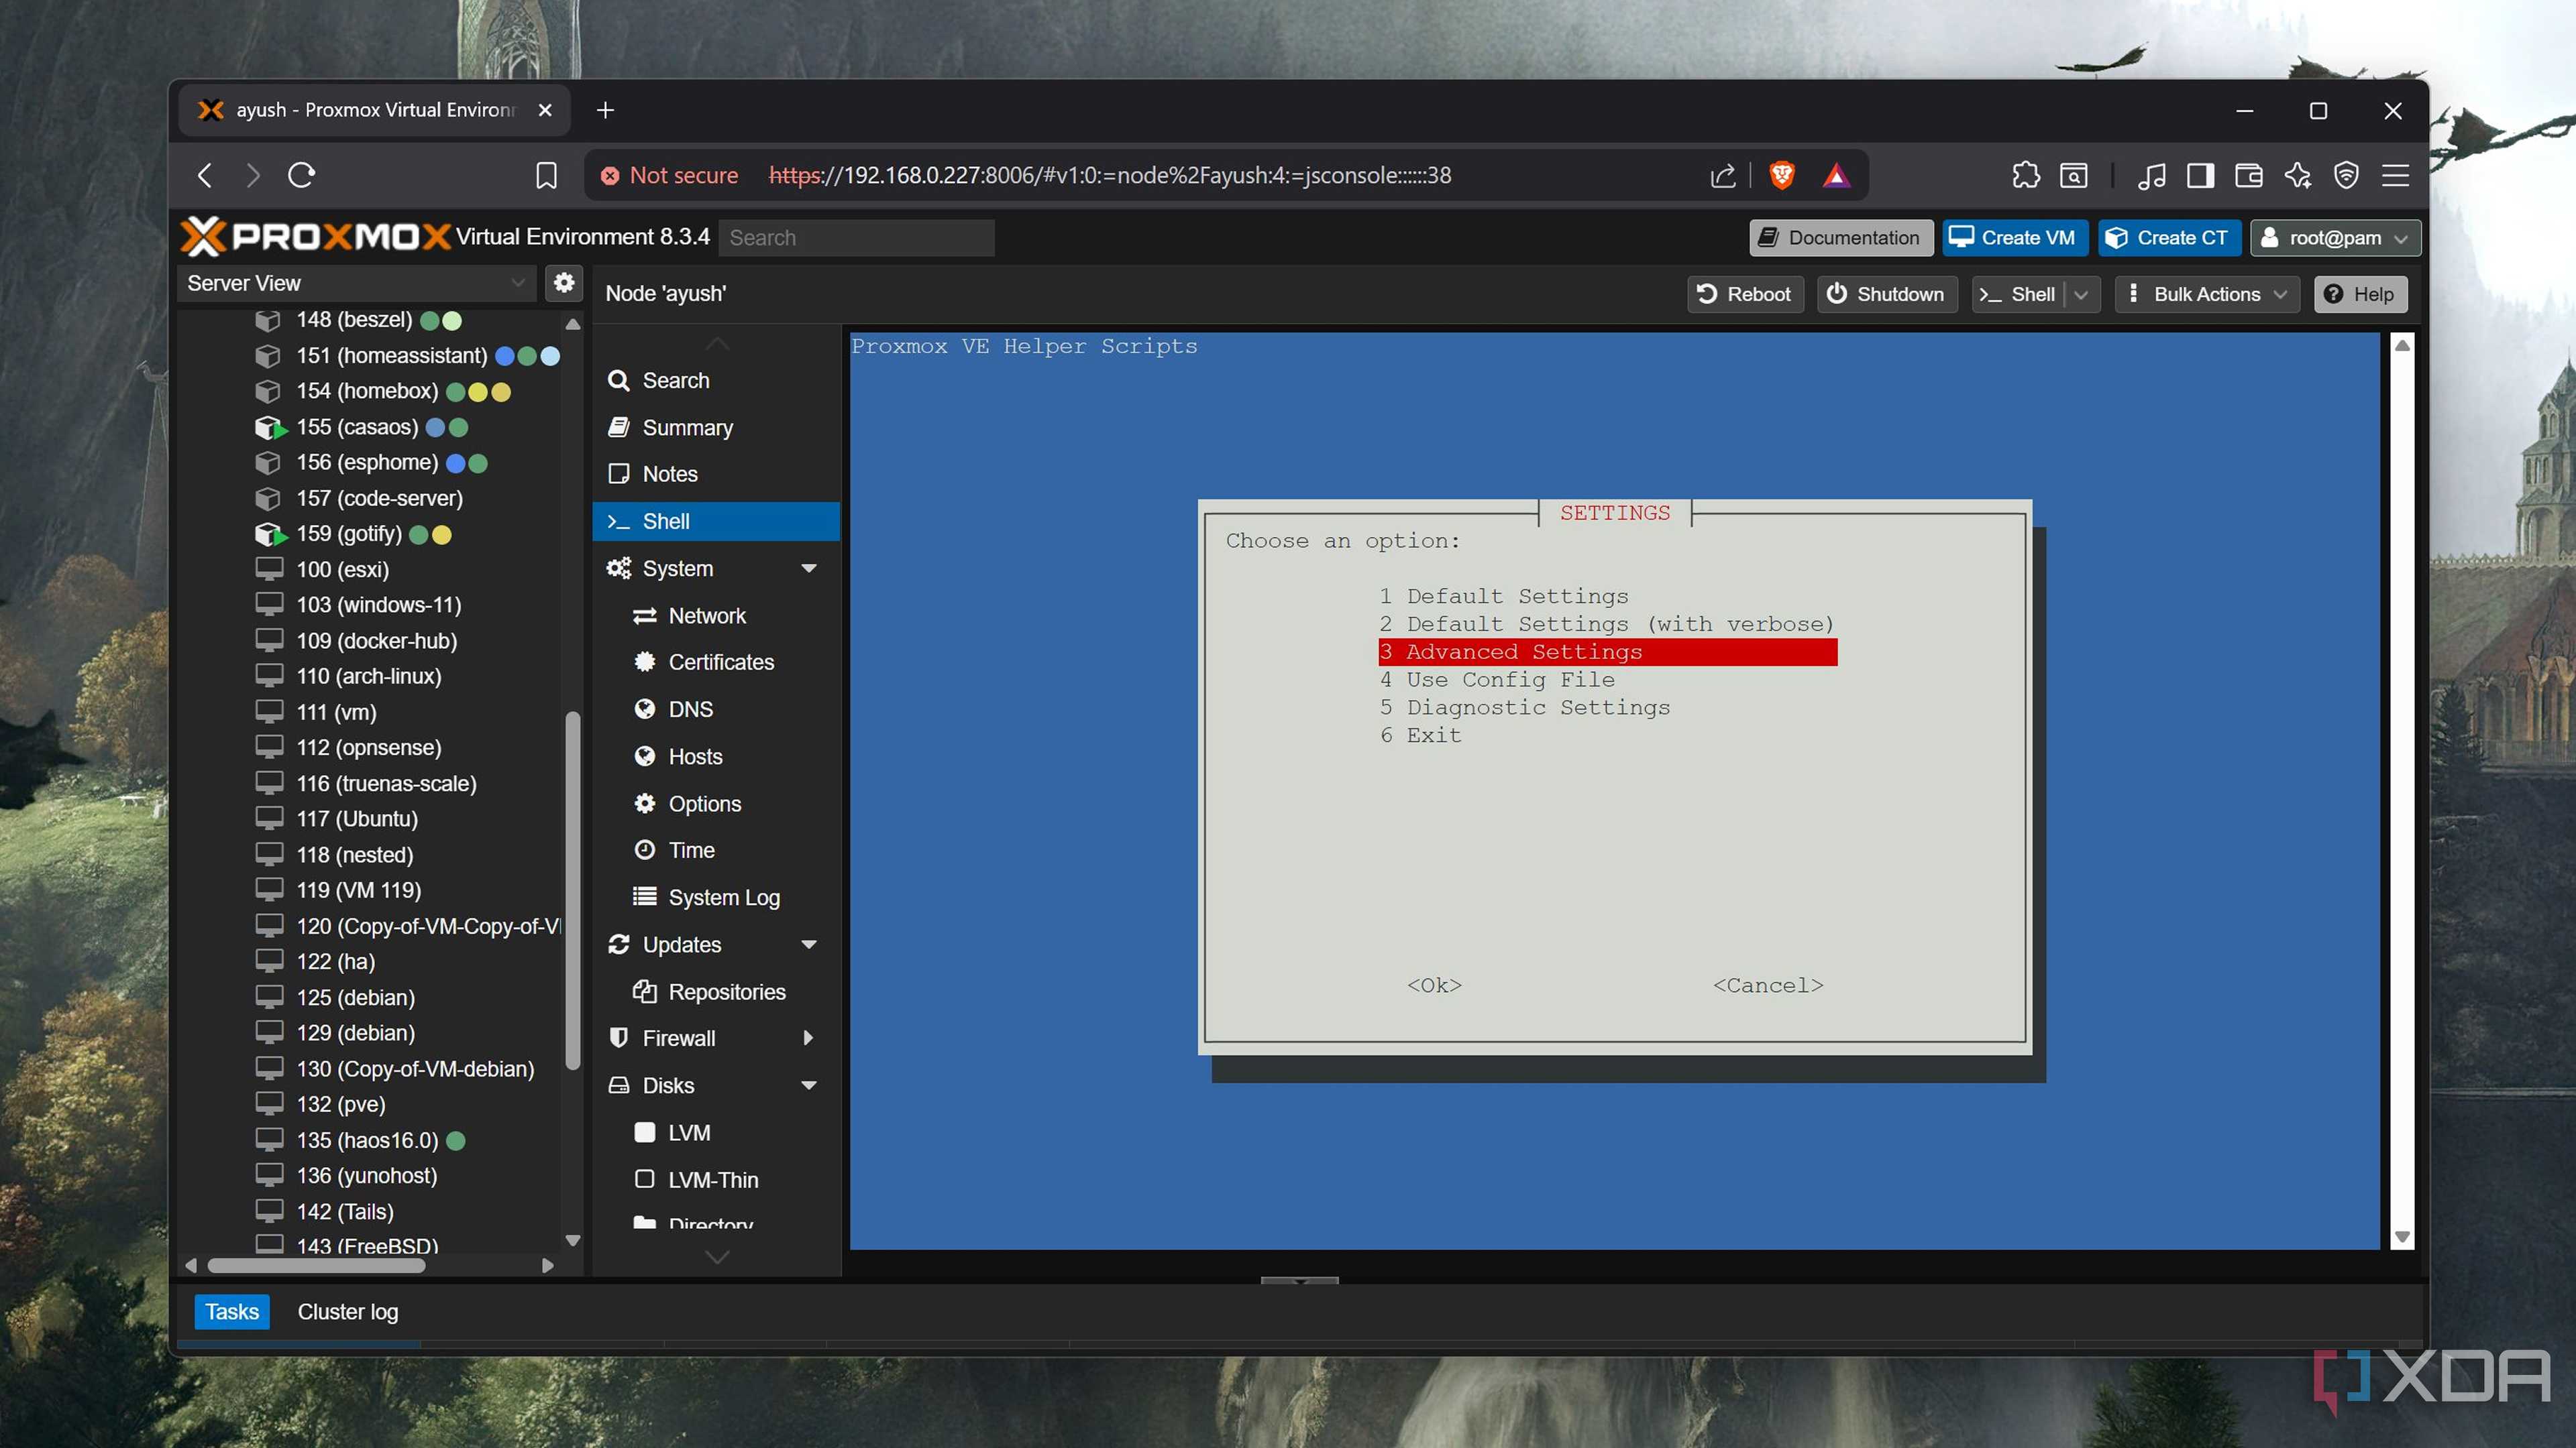Open the Help button

tap(2360, 294)
